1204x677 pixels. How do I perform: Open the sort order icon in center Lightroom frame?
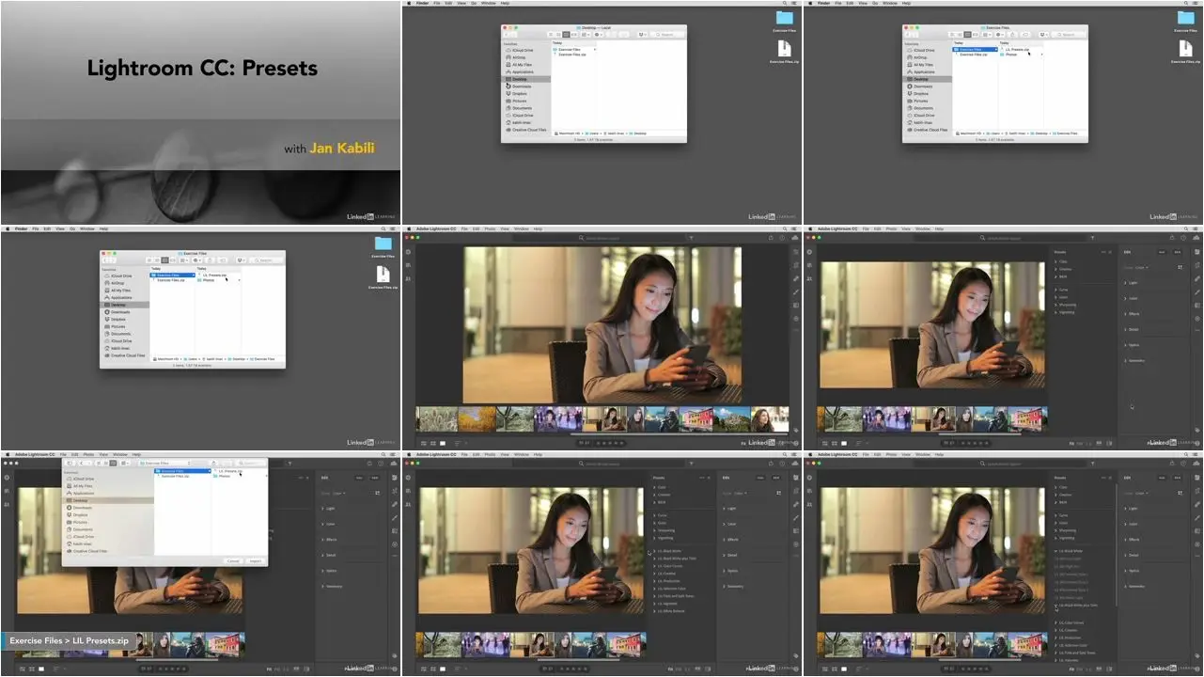click(x=457, y=443)
